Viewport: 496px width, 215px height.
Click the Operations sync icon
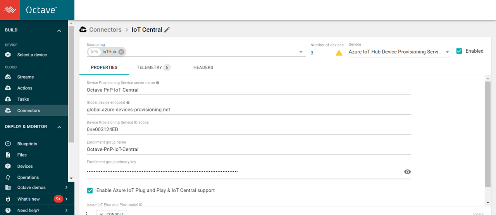(8, 177)
